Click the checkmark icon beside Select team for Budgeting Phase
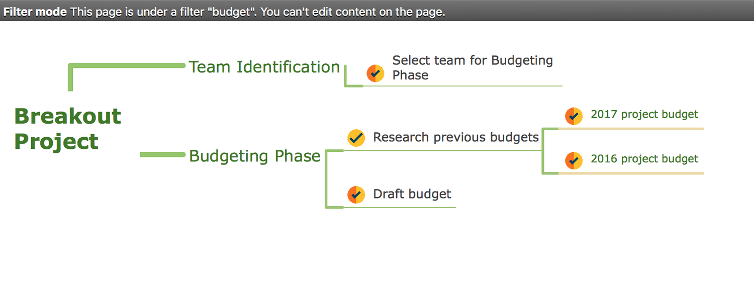Image resolution: width=754 pixels, height=283 pixels. tap(375, 73)
